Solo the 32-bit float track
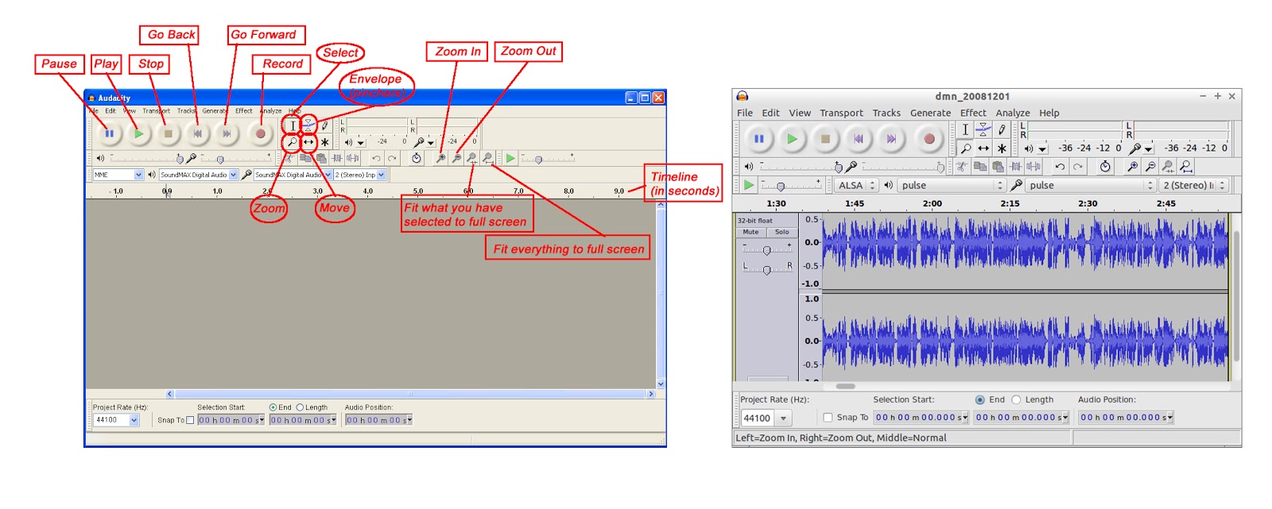 [x=782, y=232]
